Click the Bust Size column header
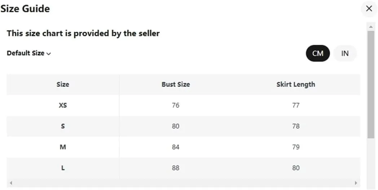Screen dimensions: 378x190 coord(176,84)
